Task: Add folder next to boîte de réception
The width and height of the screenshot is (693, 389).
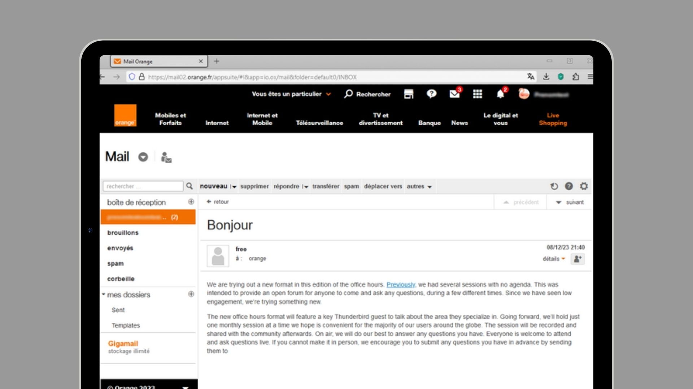Action: pos(191,202)
